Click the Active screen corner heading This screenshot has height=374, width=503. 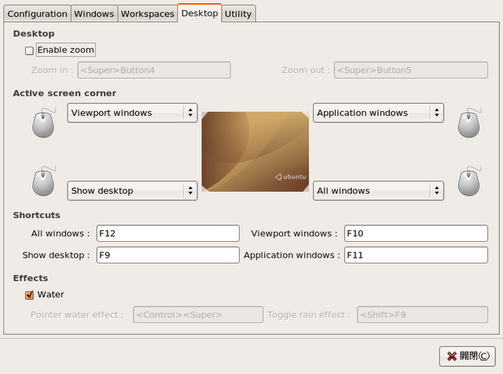coord(64,93)
